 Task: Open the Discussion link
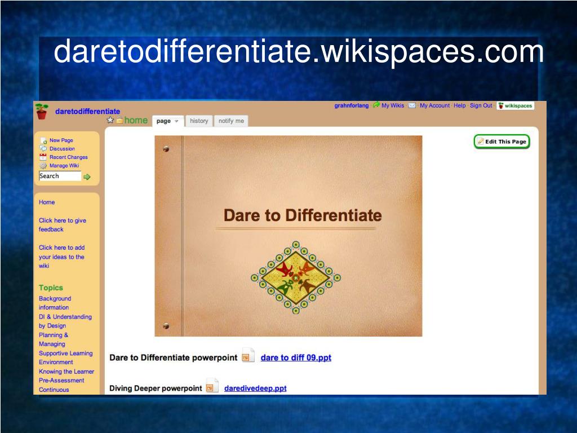click(x=62, y=149)
